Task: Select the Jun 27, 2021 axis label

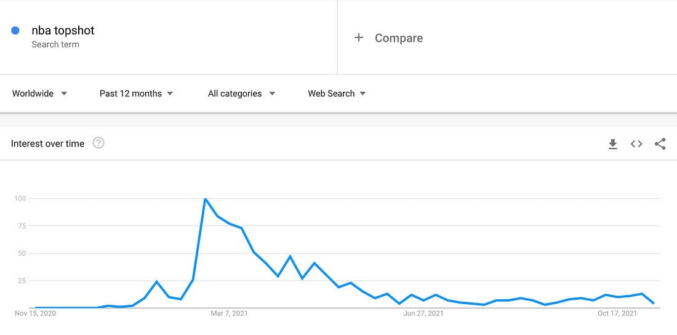Action: point(423,313)
